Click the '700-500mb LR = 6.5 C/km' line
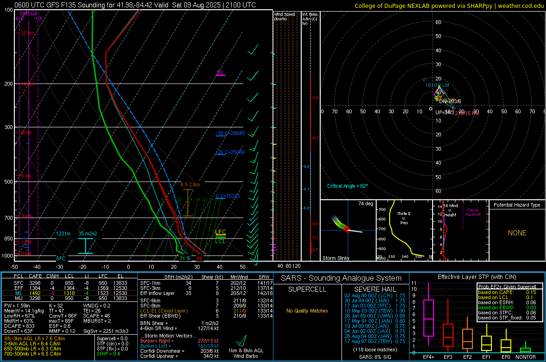 (32, 354)
